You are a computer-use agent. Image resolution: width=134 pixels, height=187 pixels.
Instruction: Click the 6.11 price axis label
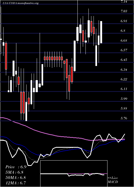(x=124, y=89)
